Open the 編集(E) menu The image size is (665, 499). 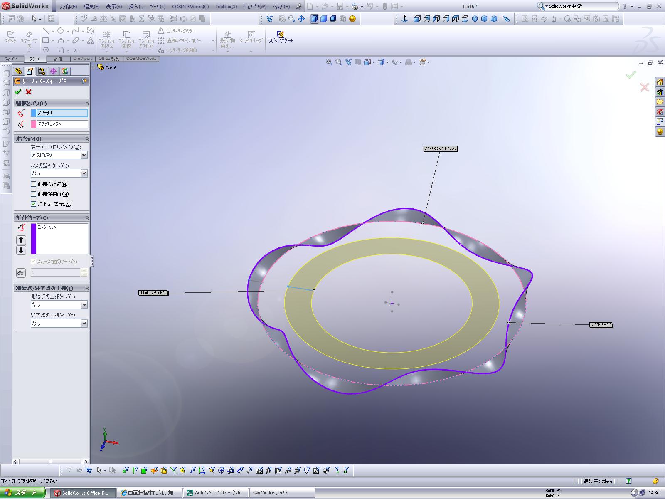pos(91,7)
